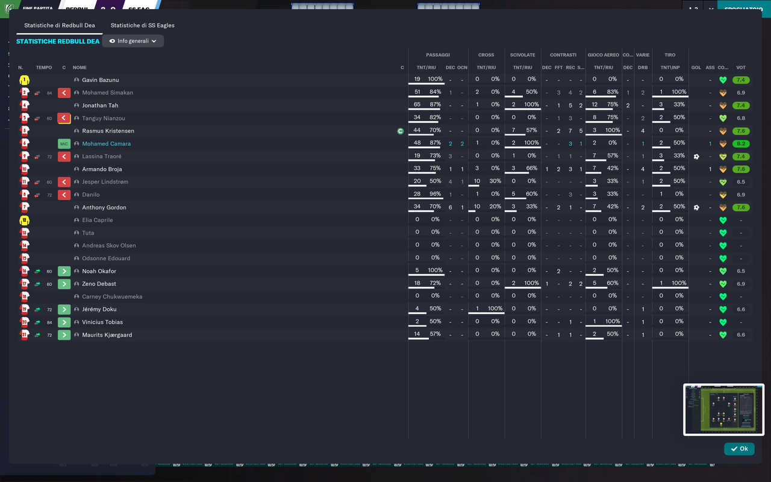Screen dimensions: 771x482
Task: Click the profile icon beside Carney Chukwuemeka's name
Action: coord(76,297)
